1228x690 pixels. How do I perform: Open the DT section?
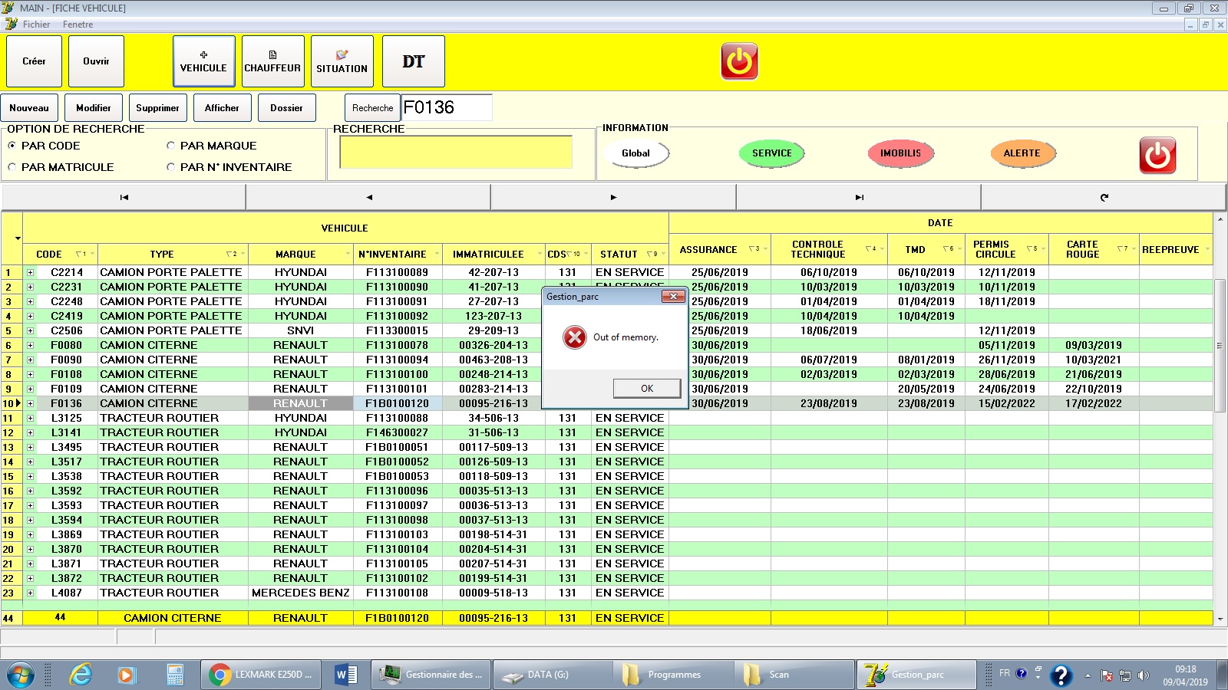coord(413,61)
